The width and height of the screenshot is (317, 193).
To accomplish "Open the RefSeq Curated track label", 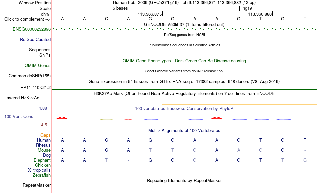I will (x=35, y=39).
